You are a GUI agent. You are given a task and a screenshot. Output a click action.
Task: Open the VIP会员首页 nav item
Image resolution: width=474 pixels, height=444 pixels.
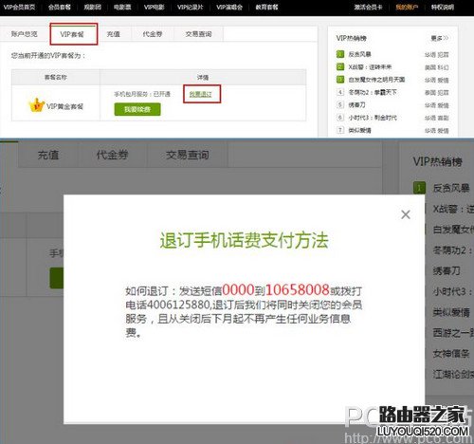point(19,7)
